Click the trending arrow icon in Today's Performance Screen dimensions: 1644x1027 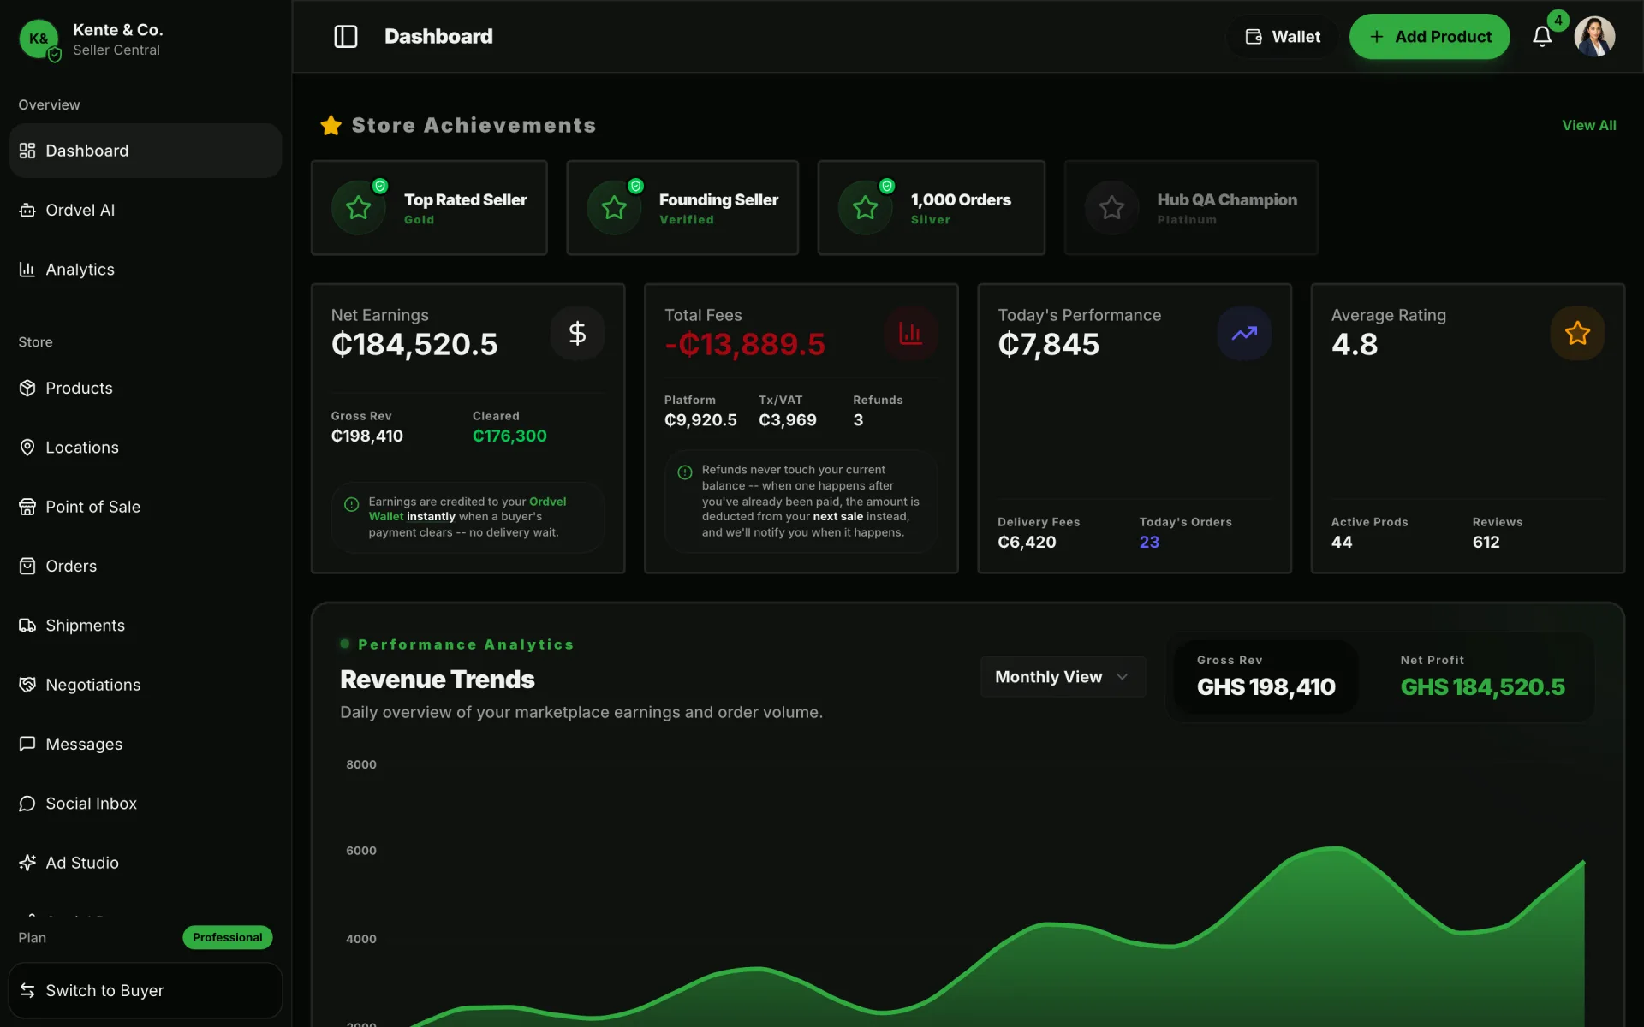click(1244, 333)
